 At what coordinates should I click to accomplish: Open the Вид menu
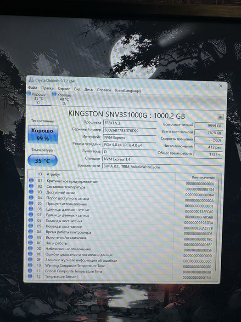[77, 89]
